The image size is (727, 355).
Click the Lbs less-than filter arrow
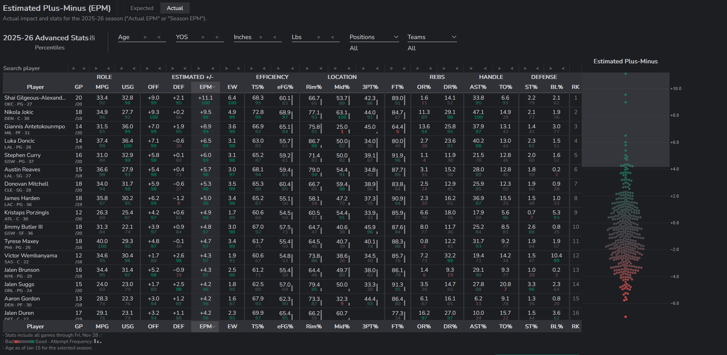(333, 37)
